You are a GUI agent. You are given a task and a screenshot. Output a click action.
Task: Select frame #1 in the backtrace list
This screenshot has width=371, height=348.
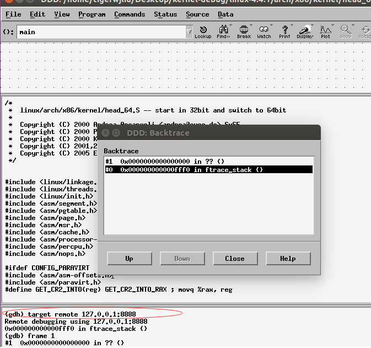(x=209, y=162)
